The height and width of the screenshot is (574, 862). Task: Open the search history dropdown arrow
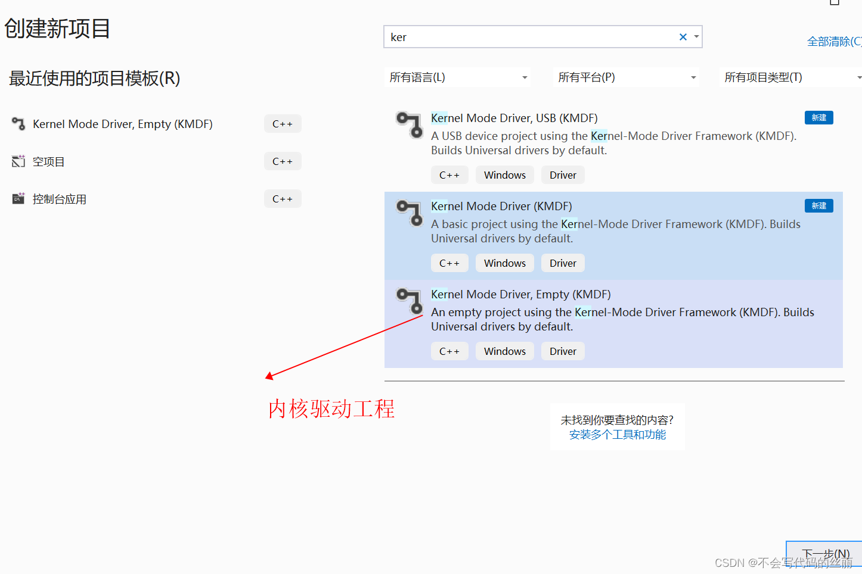coord(696,37)
